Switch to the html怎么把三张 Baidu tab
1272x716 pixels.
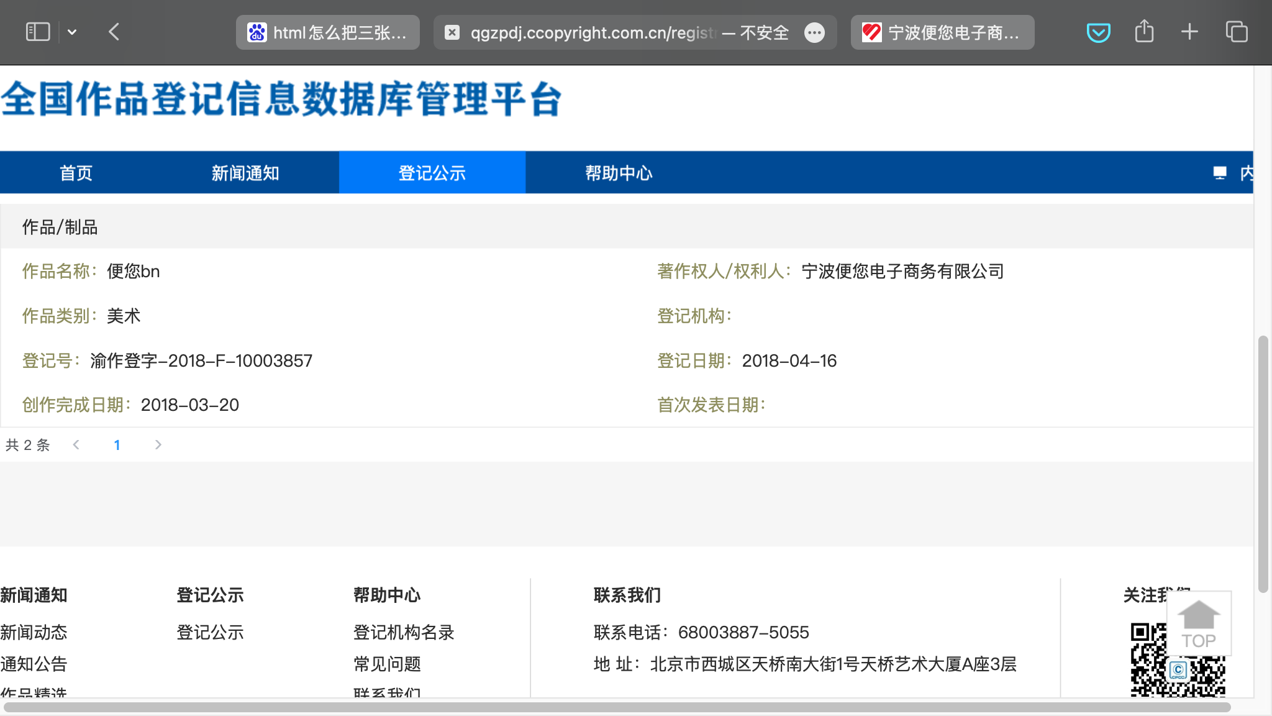[x=328, y=32]
